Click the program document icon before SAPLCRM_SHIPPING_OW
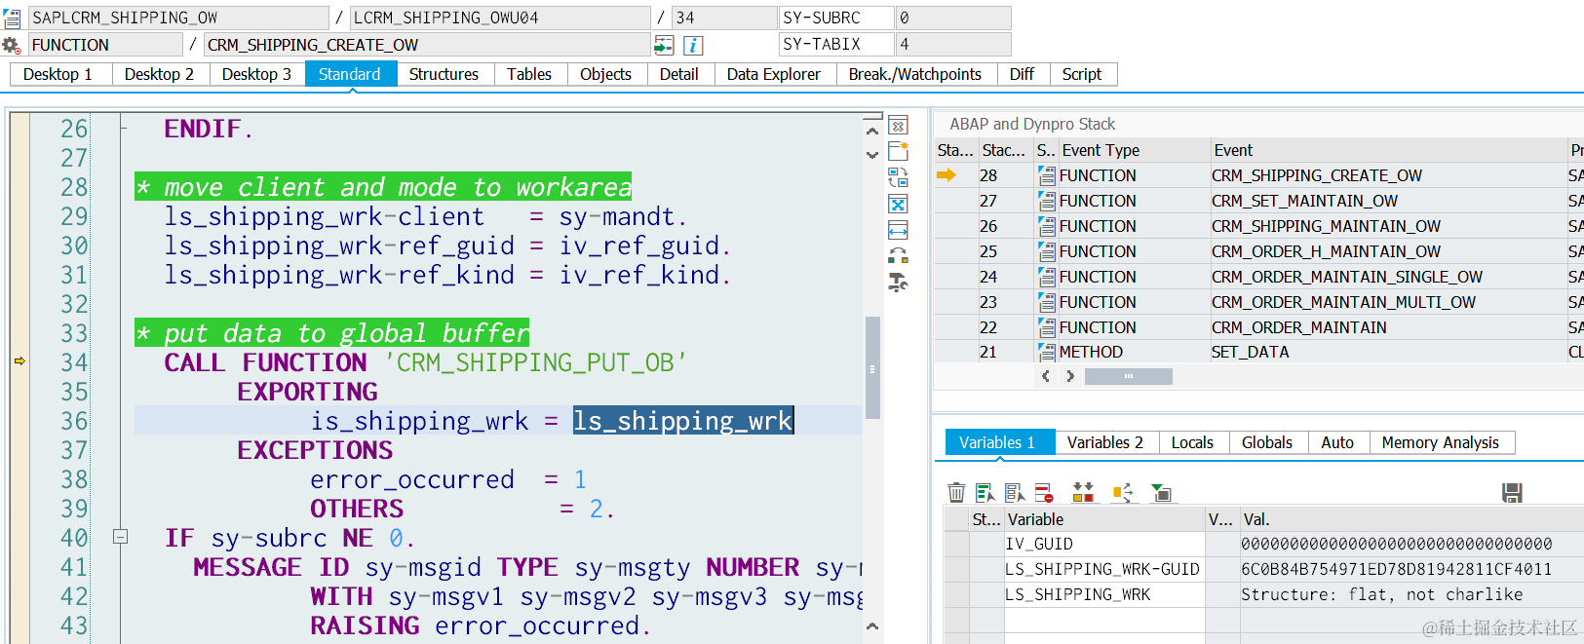The width and height of the screenshot is (1584, 644). pyautogui.click(x=12, y=18)
